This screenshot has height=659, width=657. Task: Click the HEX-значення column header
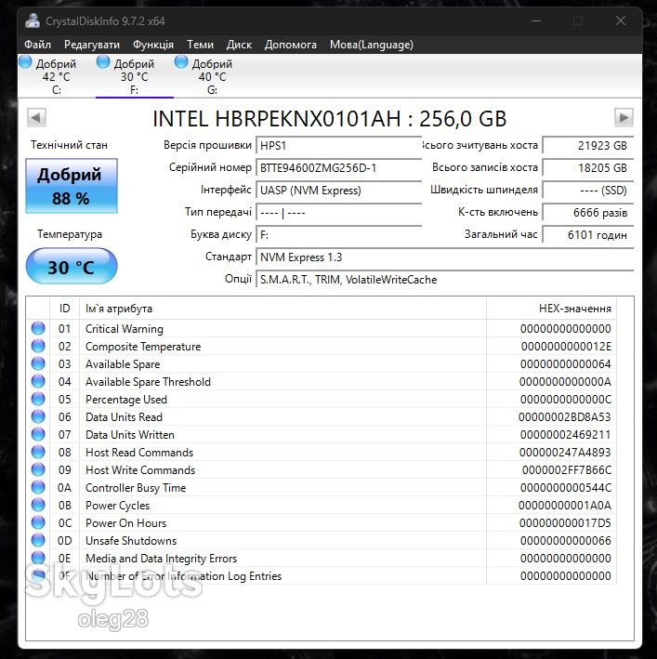coord(551,309)
